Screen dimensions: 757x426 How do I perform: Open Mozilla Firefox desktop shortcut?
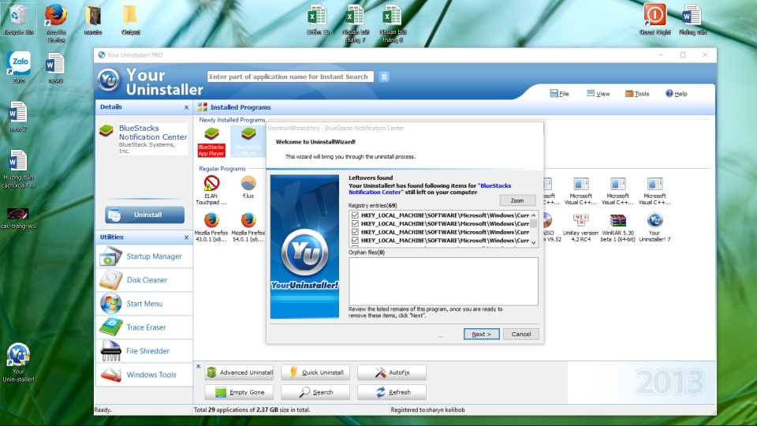(x=55, y=23)
